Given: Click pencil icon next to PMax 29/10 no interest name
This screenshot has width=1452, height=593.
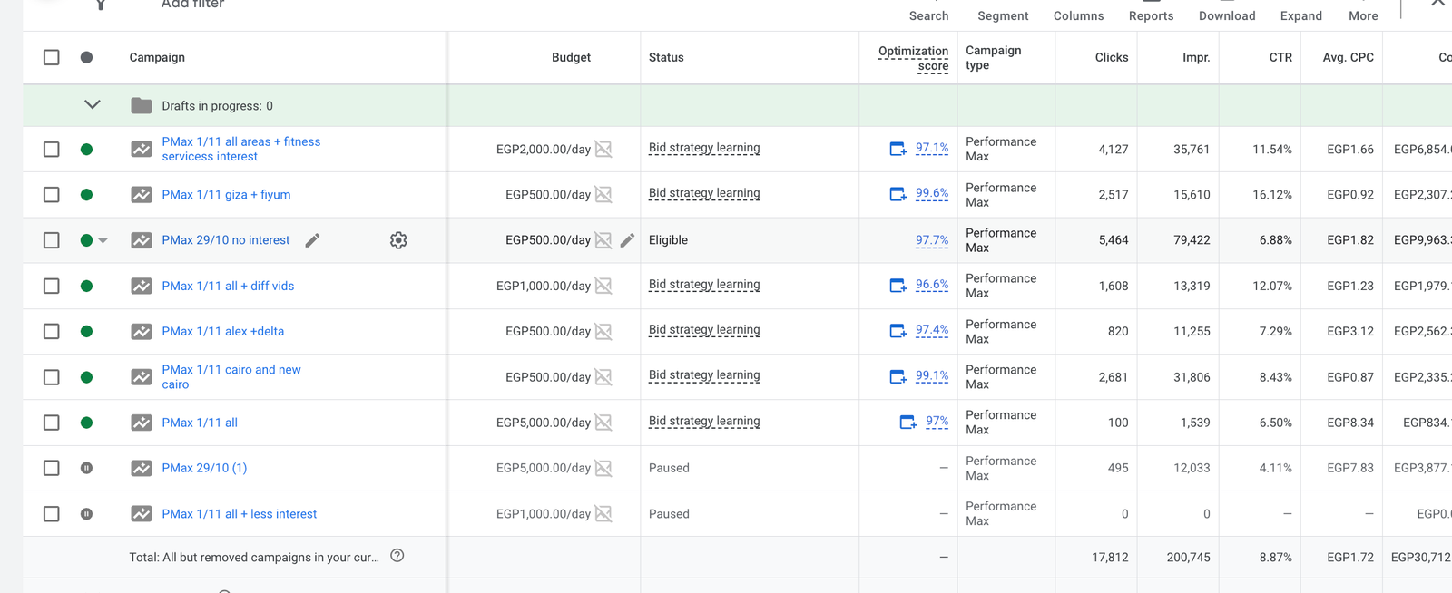Looking at the screenshot, I should tap(312, 240).
